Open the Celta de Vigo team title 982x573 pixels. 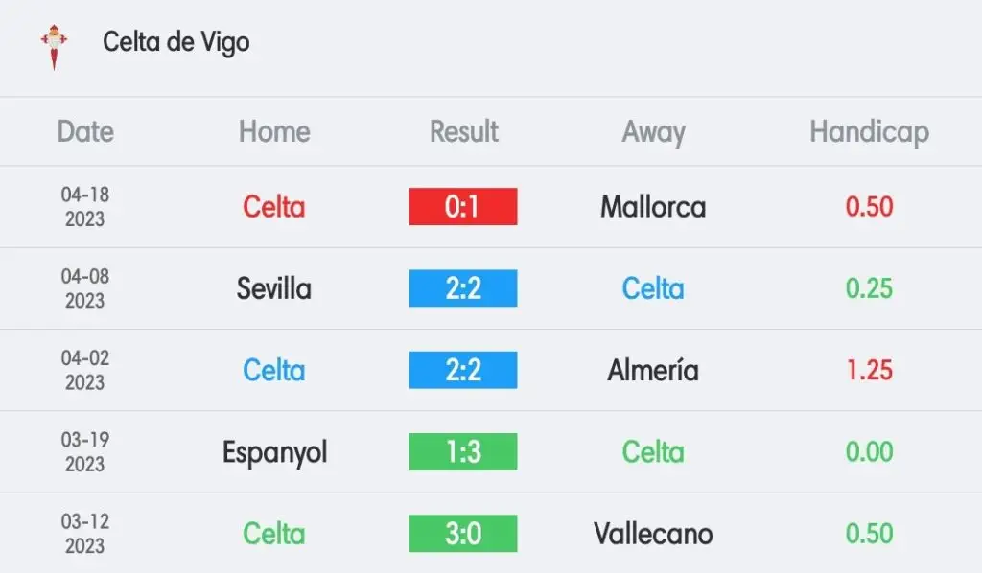[x=176, y=42]
